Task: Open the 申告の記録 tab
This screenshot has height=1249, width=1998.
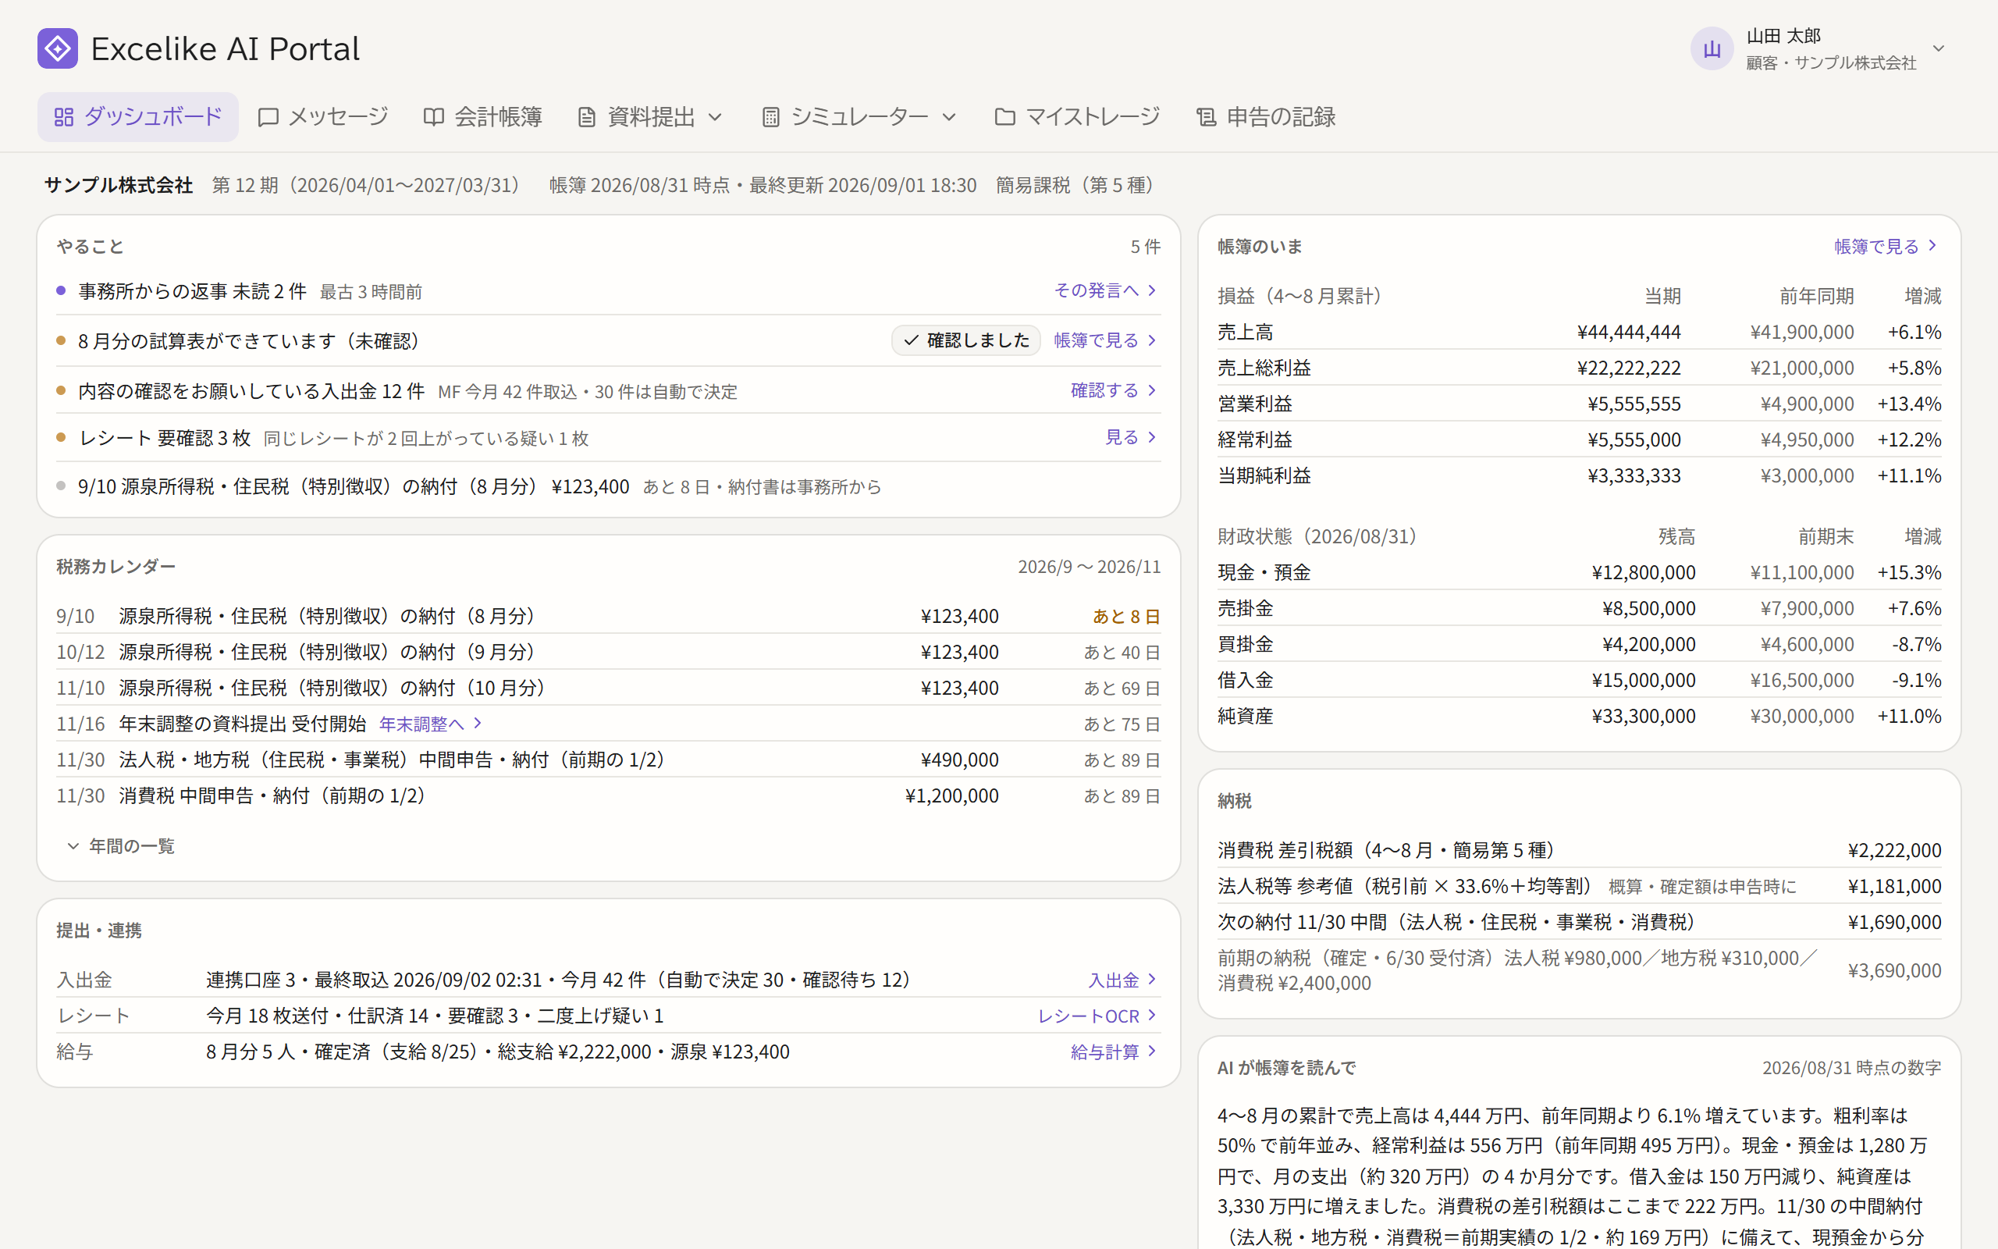Action: point(1266,117)
